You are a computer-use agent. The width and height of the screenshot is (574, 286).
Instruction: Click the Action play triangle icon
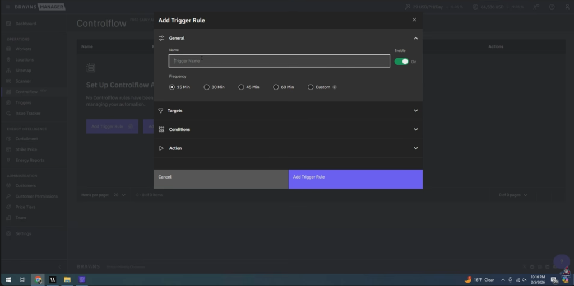tap(161, 148)
